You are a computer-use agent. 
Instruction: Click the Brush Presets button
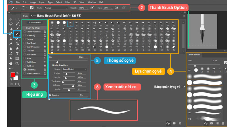pyautogui.click(x=34, y=22)
